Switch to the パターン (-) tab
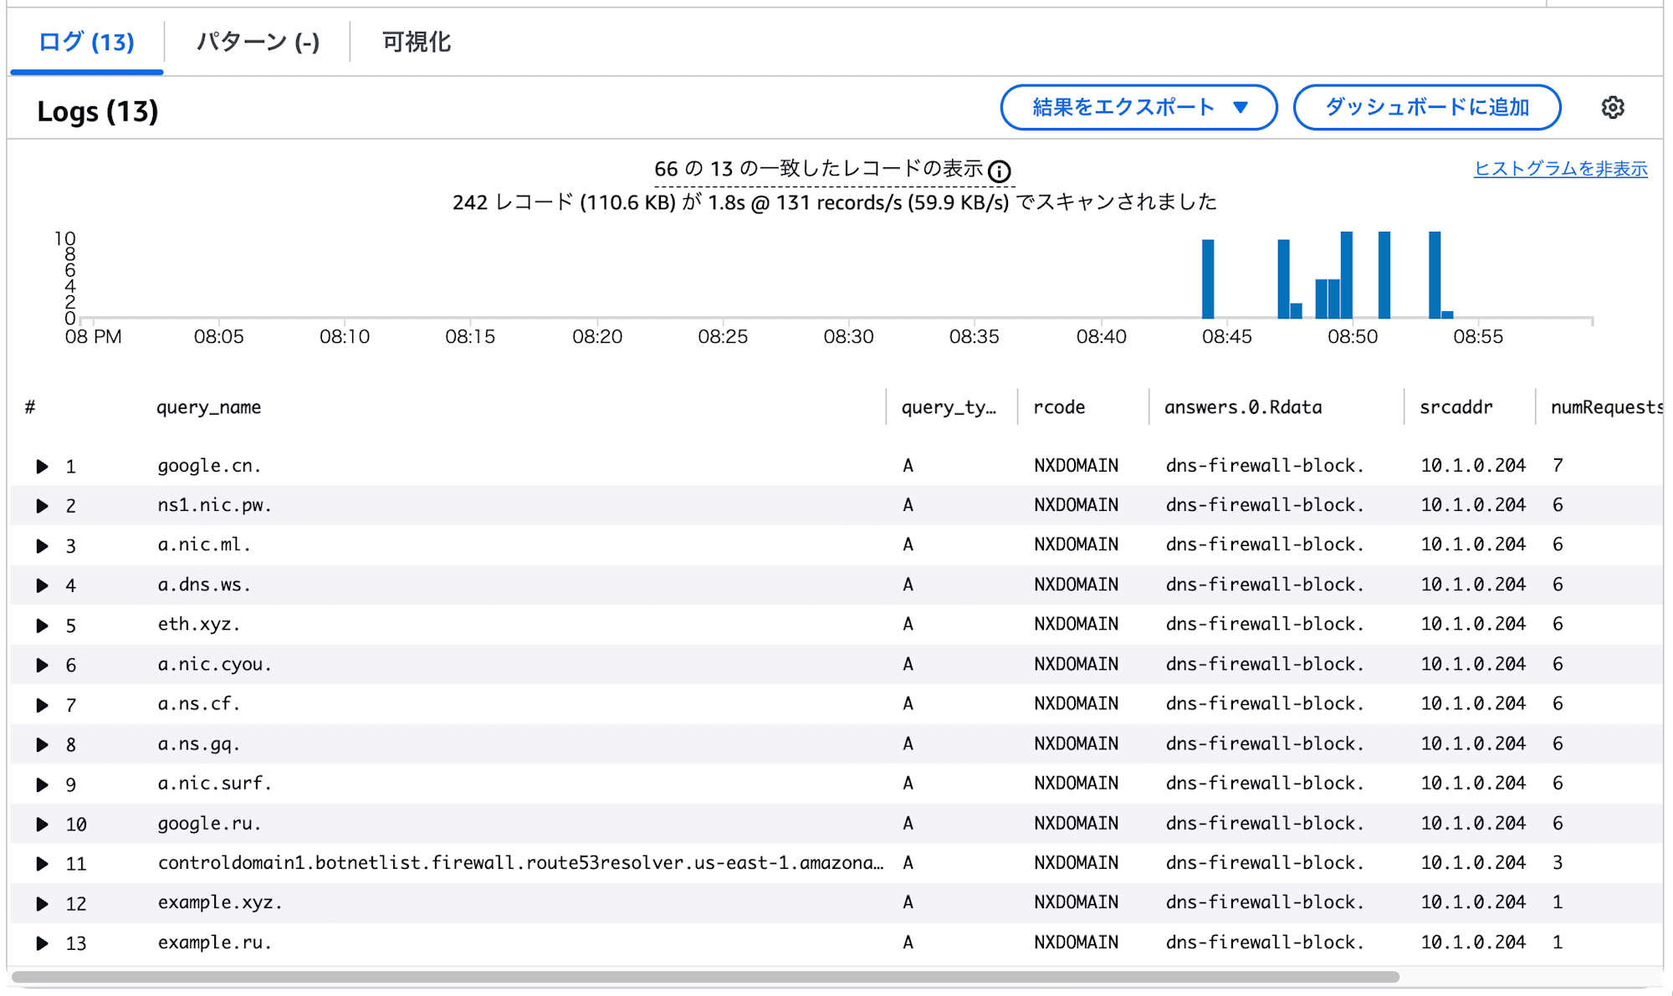The height and width of the screenshot is (996, 1673). click(x=258, y=42)
